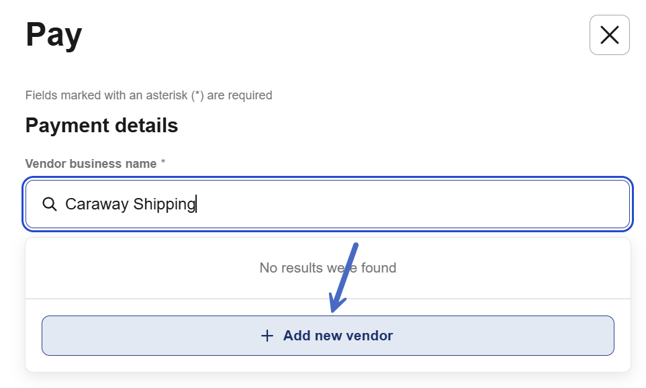Click the Payment details heading
Screen dimensions: 646x388
(x=101, y=126)
